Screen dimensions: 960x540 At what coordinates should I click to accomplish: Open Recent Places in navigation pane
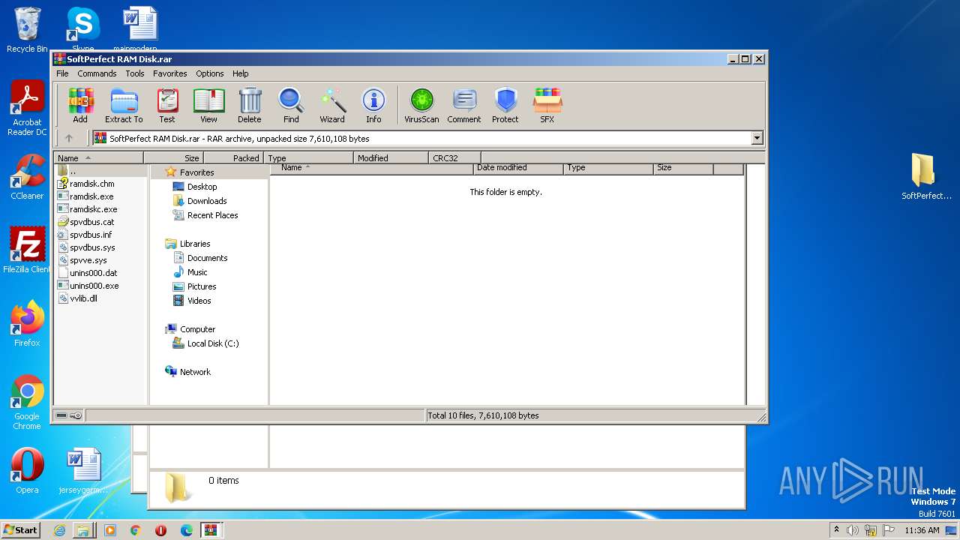coord(212,215)
